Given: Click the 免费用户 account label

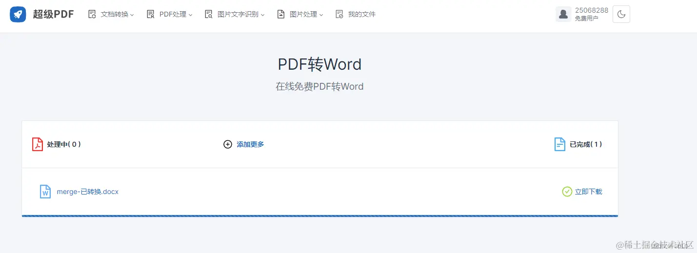Looking at the screenshot, I should pyautogui.click(x=587, y=19).
